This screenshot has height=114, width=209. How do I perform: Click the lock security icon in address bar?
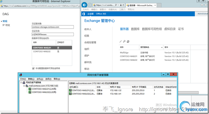[x=121, y=5]
